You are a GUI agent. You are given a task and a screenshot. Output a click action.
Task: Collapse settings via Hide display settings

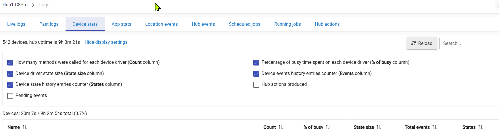click(x=106, y=42)
